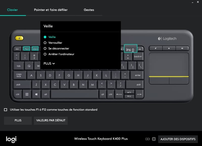The height and width of the screenshot is (146, 202).
Task: Select the highlighted F1 back key
Action: (x=27, y=49)
